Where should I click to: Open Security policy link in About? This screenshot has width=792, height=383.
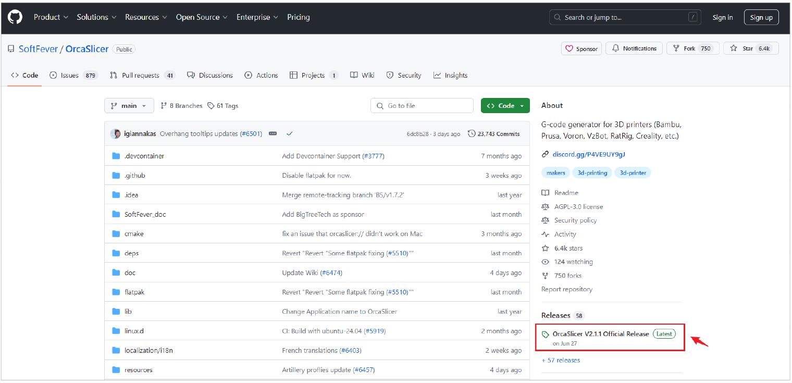click(575, 220)
